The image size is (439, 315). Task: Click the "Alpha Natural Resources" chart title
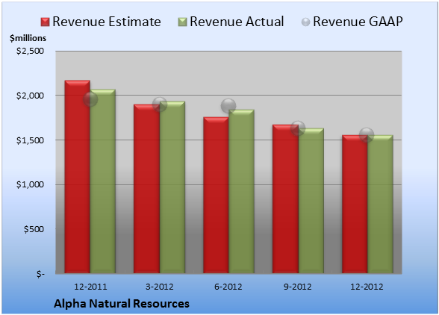[x=122, y=304]
